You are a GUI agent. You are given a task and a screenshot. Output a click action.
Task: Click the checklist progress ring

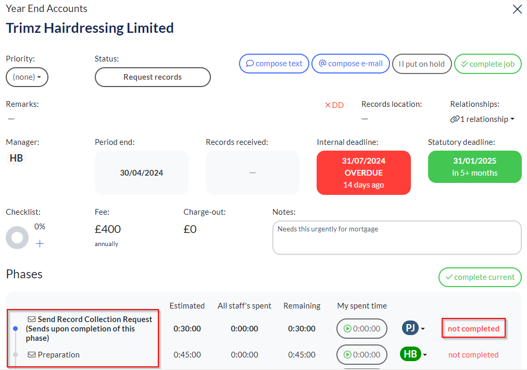17,238
